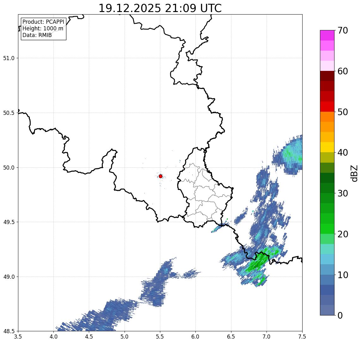This screenshot has height=343, width=362.
Task: Click the latitude axis label 51.0
Action: 9,58
